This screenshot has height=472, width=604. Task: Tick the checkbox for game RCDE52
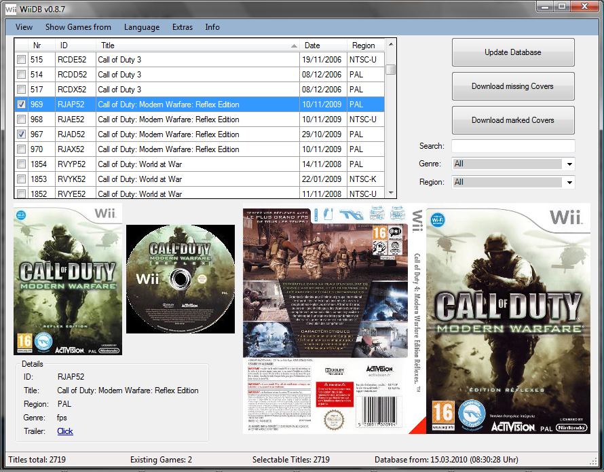click(22, 60)
